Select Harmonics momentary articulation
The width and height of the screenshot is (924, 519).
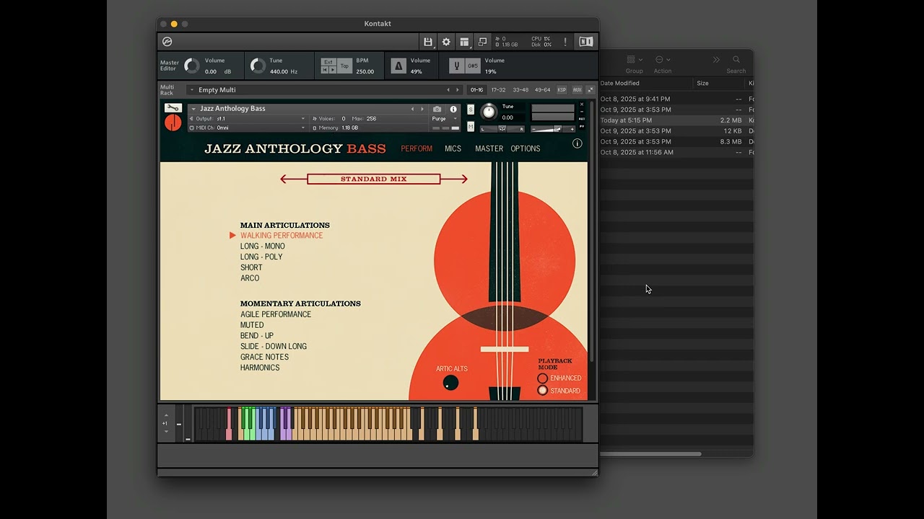(x=260, y=368)
